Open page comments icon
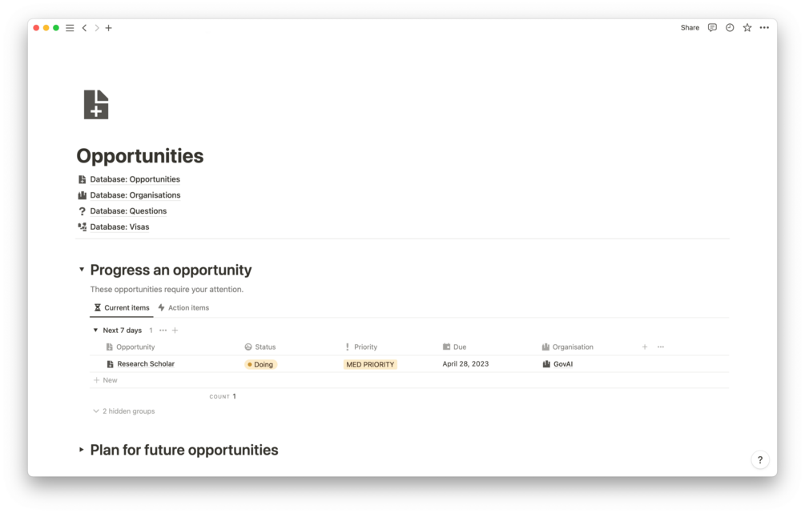This screenshot has width=805, height=513. [x=712, y=28]
